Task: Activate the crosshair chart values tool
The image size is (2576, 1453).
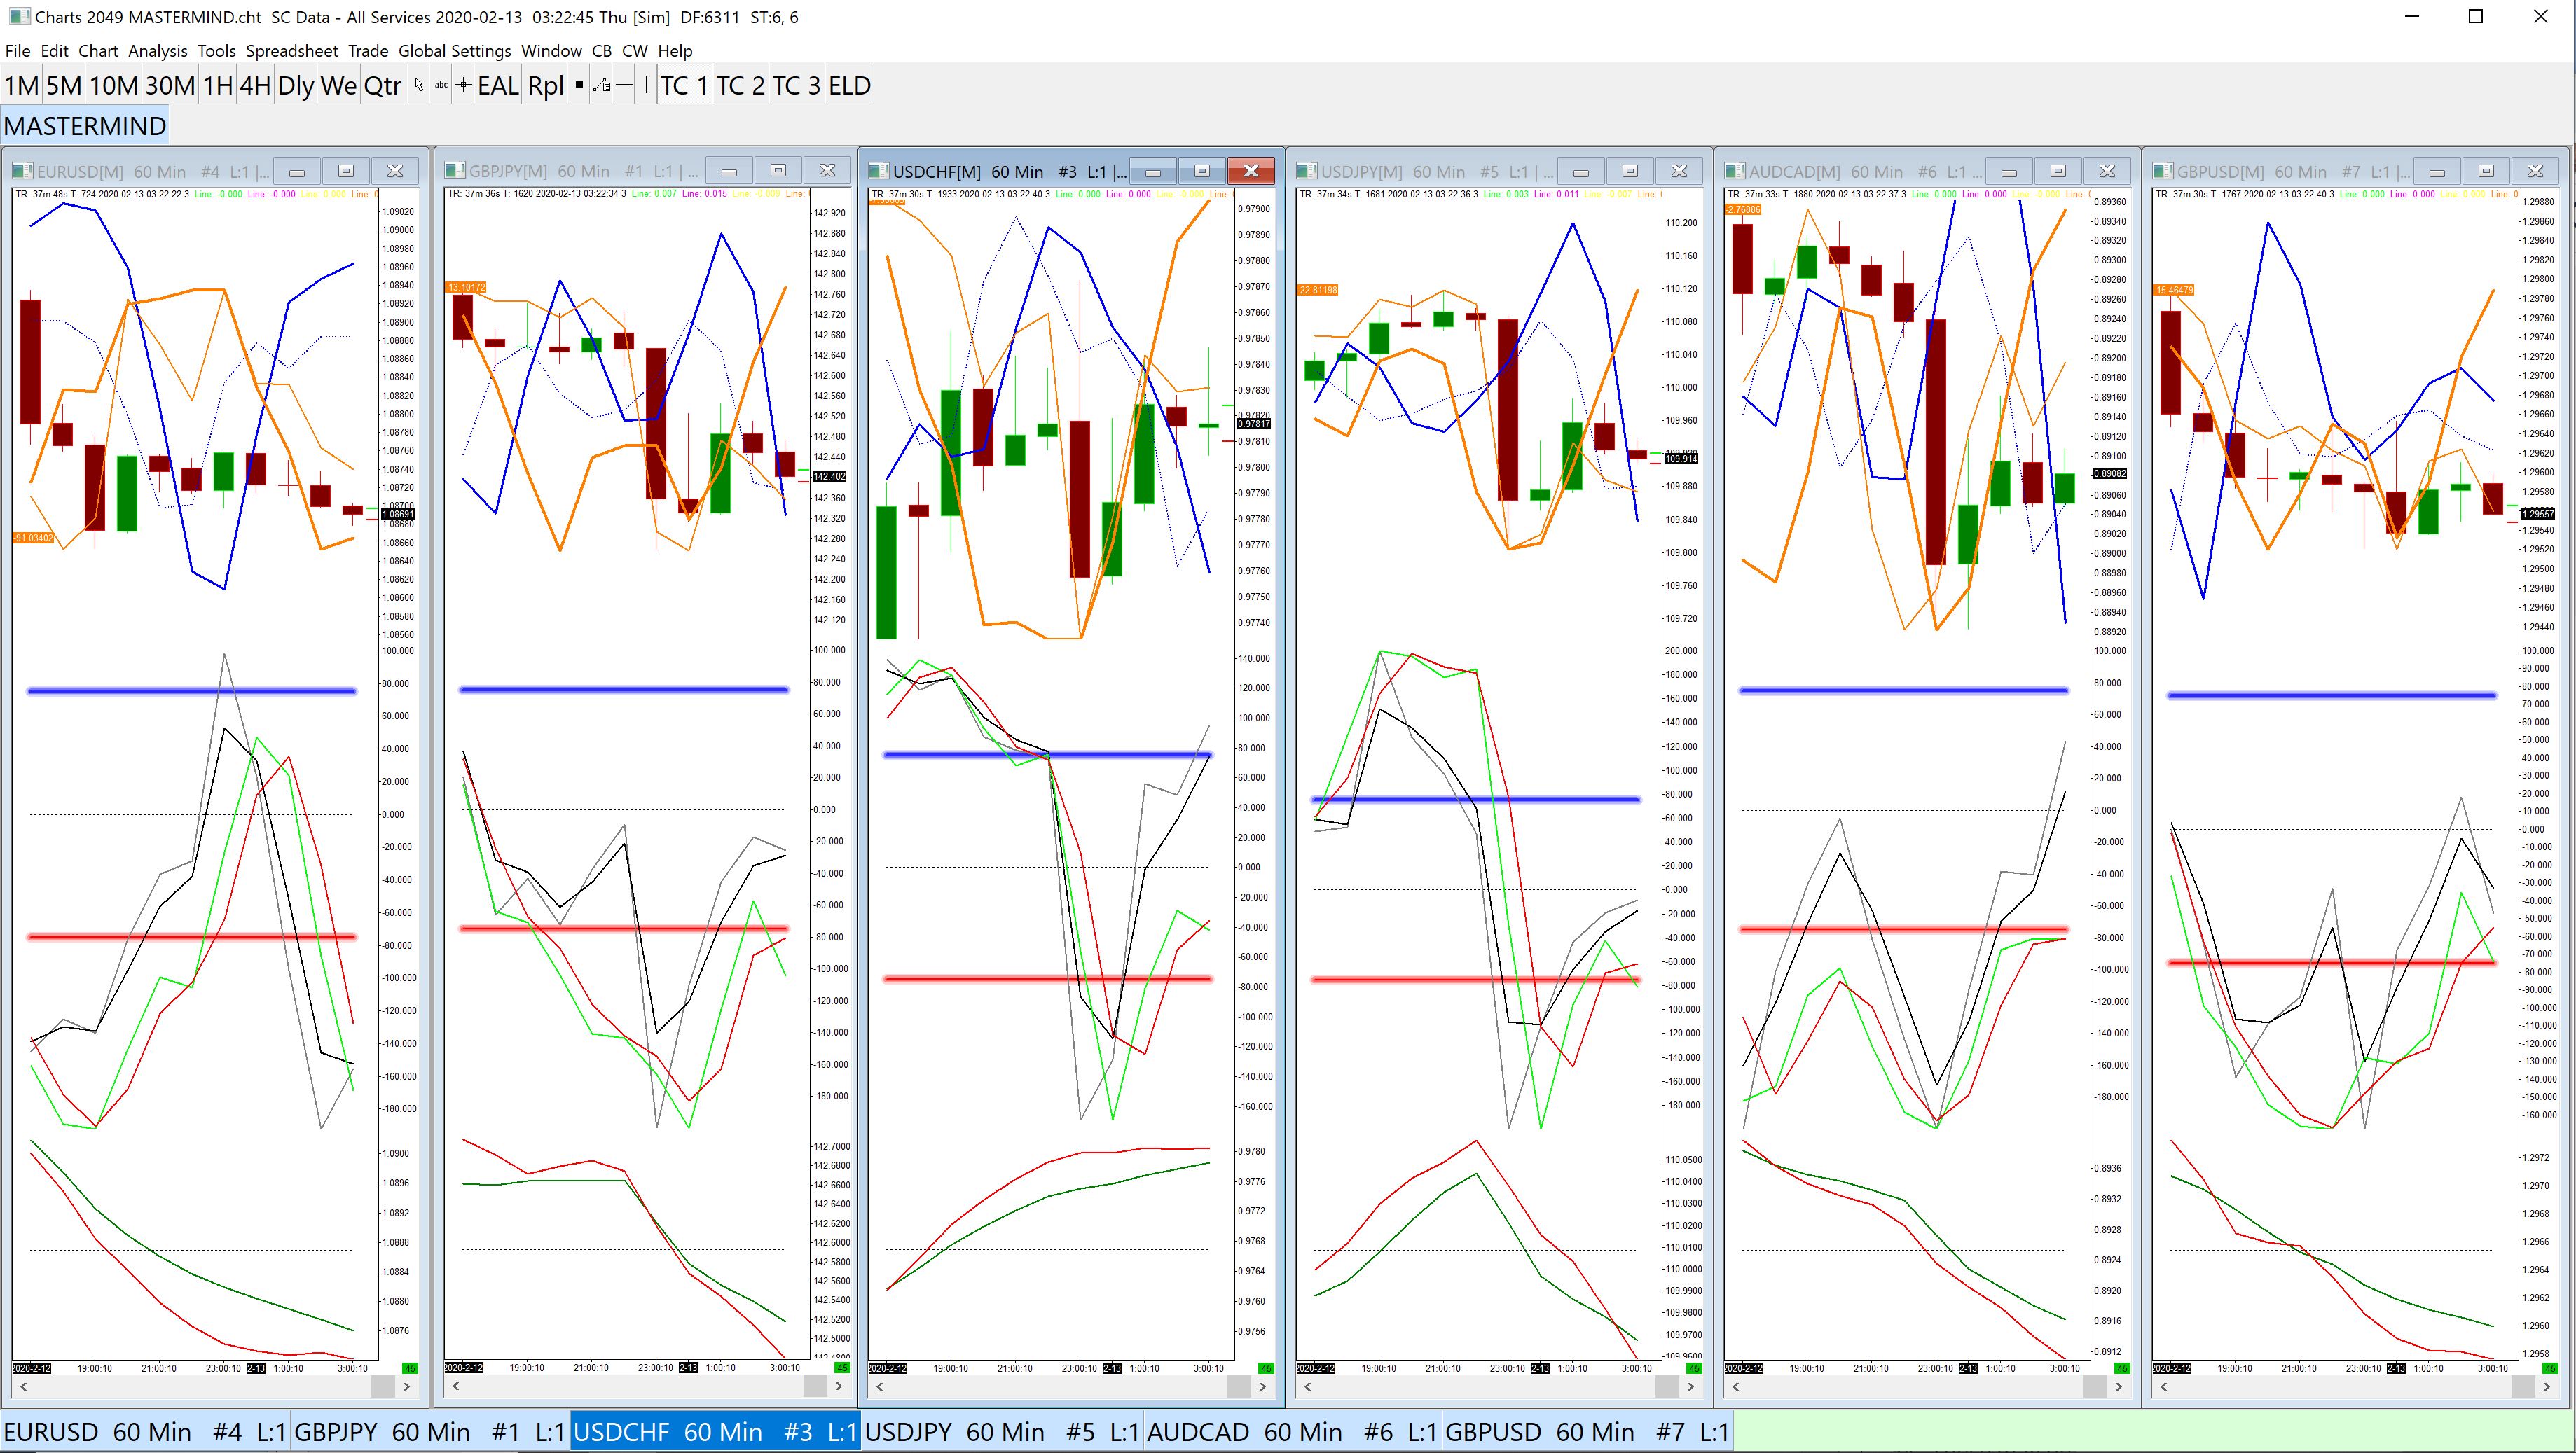Action: pyautogui.click(x=463, y=86)
